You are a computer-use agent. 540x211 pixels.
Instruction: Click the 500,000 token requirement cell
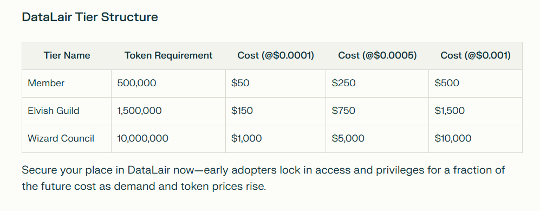[x=168, y=84]
